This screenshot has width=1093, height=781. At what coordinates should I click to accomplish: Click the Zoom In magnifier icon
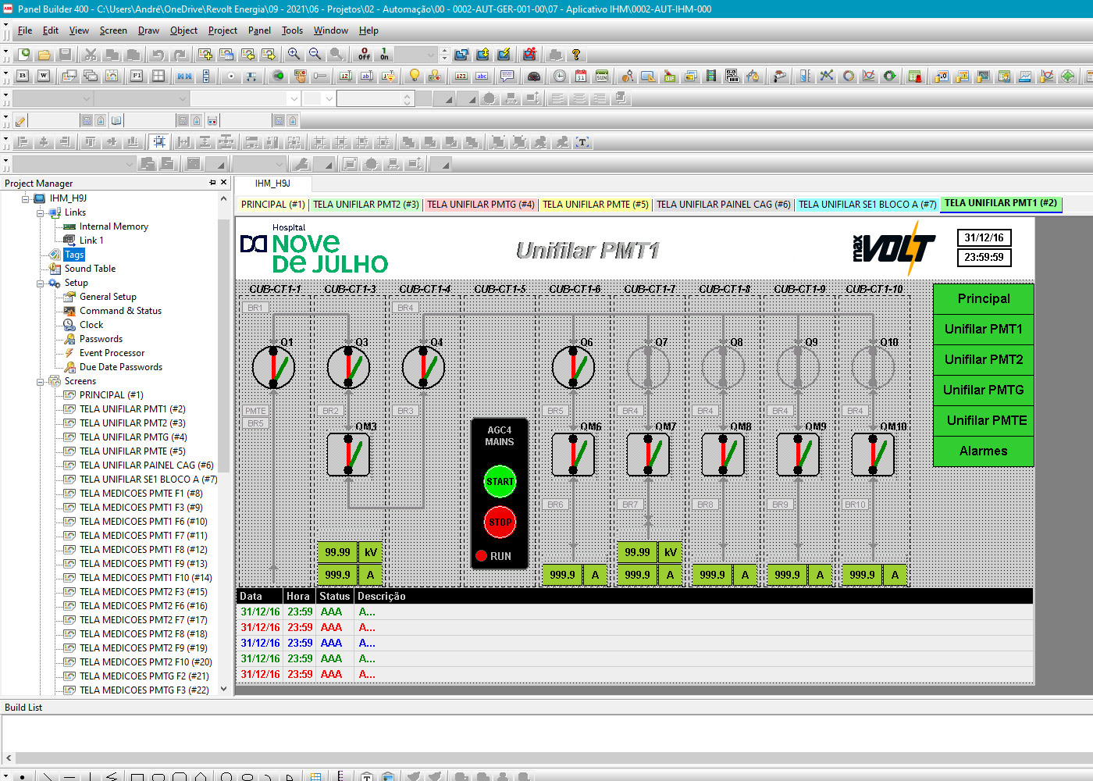coord(294,55)
